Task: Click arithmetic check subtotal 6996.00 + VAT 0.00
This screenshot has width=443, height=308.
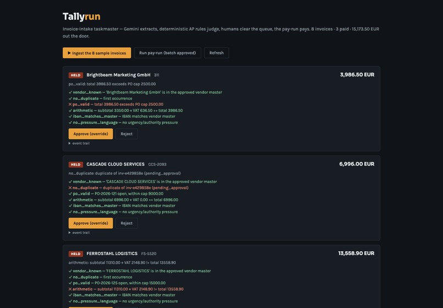Action: coord(123,200)
